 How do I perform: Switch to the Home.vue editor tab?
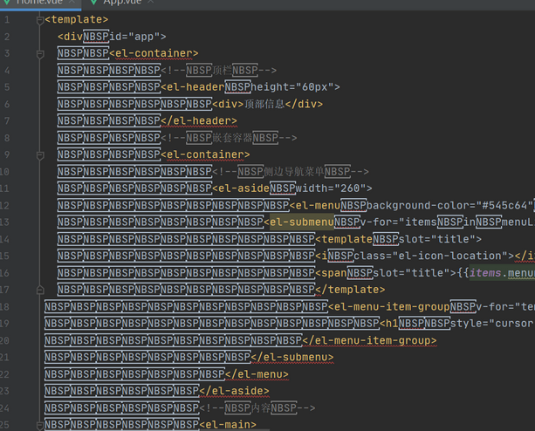(39, 2)
